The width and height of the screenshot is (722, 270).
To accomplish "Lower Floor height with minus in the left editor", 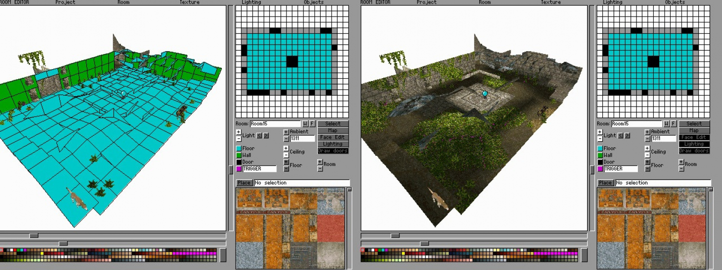I will (286, 169).
